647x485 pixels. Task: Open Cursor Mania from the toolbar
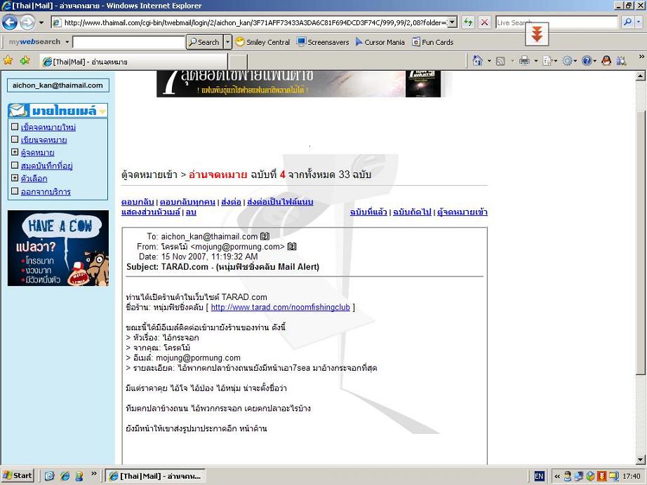380,42
